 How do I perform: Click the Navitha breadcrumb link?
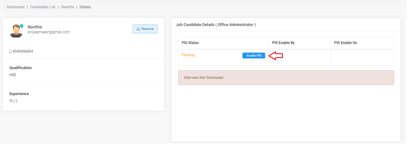(x=67, y=7)
